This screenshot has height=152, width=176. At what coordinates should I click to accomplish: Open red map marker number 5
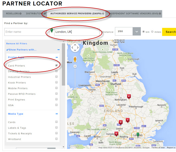point(116,134)
